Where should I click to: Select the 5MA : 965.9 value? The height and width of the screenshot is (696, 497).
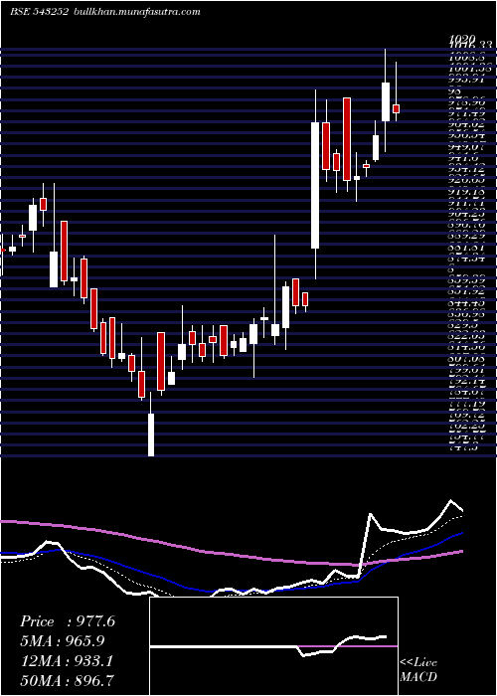click(x=63, y=641)
